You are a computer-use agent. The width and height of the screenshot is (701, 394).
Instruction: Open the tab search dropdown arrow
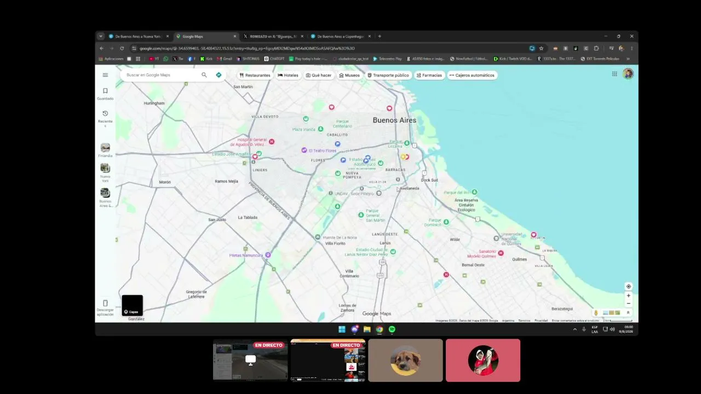(x=100, y=36)
